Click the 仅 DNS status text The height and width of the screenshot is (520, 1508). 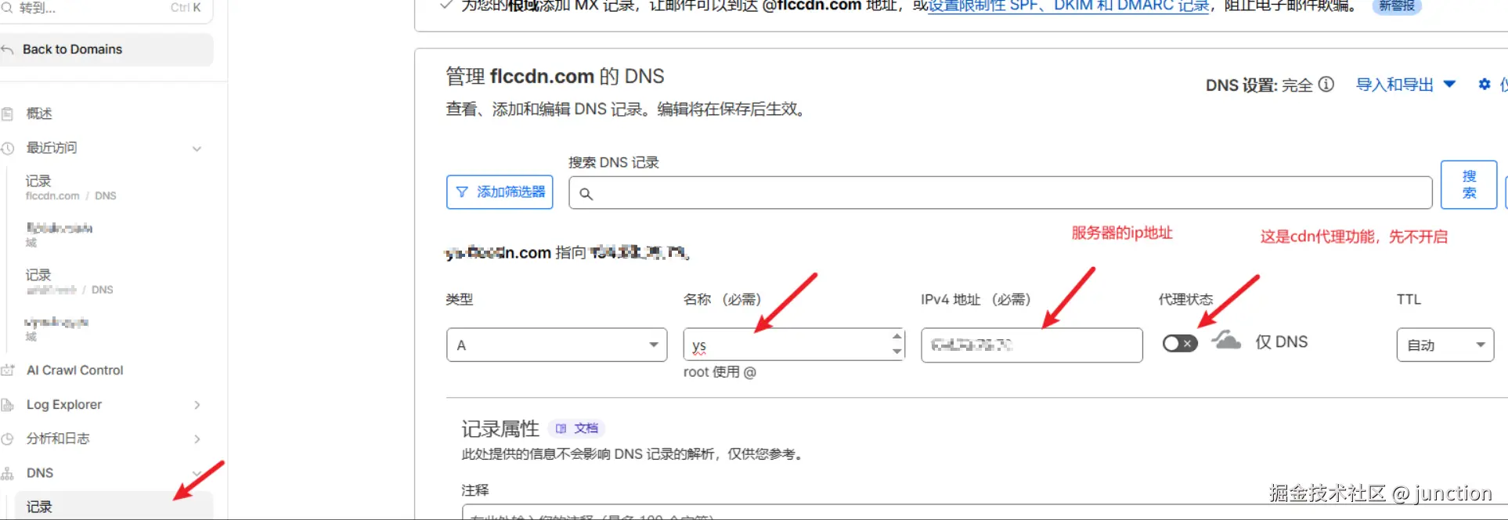tap(1282, 342)
